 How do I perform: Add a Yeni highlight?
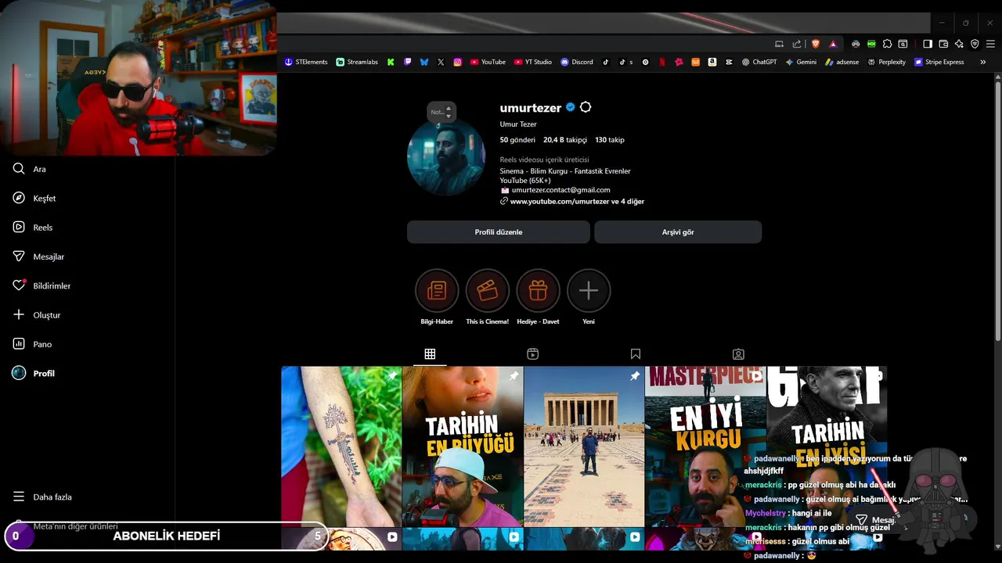589,297
